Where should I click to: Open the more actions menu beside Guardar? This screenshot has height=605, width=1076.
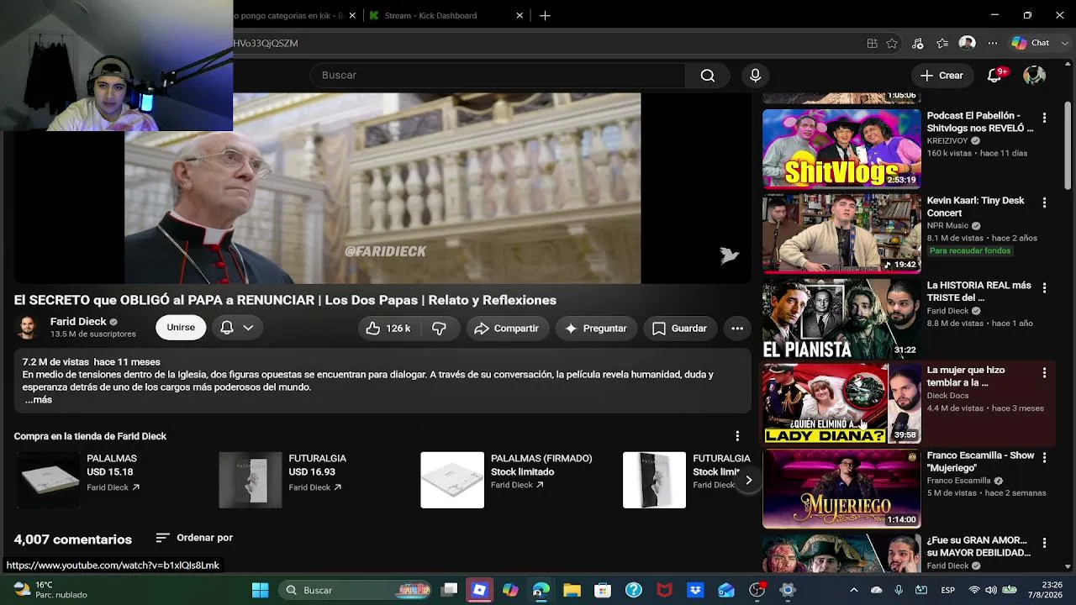(x=737, y=329)
